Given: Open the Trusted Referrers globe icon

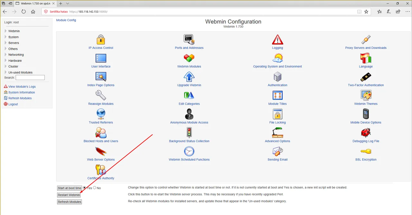Looking at the screenshot, I should [101, 114].
